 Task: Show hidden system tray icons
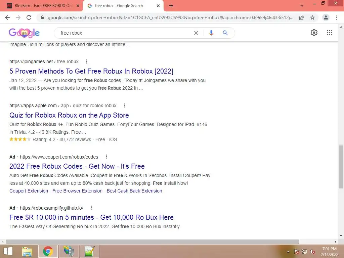[x=288, y=252]
